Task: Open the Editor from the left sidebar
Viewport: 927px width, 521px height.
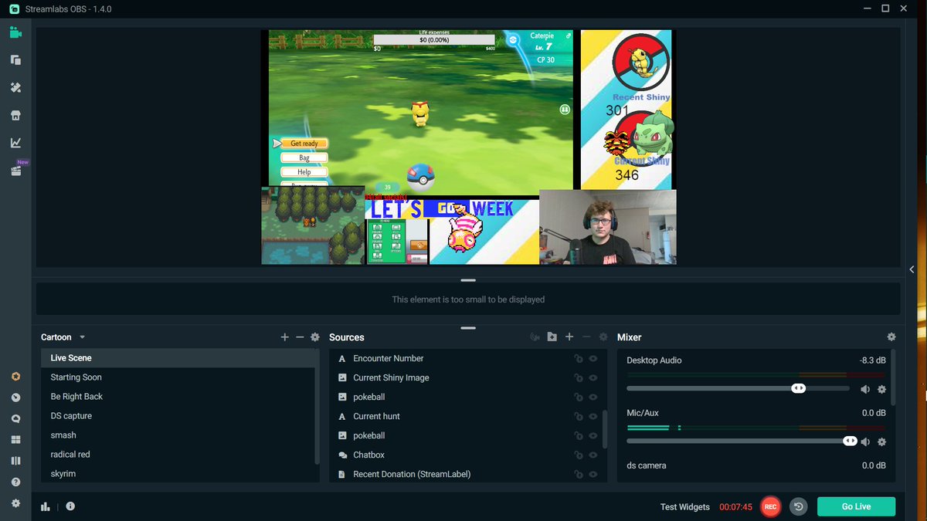Action: click(x=15, y=32)
